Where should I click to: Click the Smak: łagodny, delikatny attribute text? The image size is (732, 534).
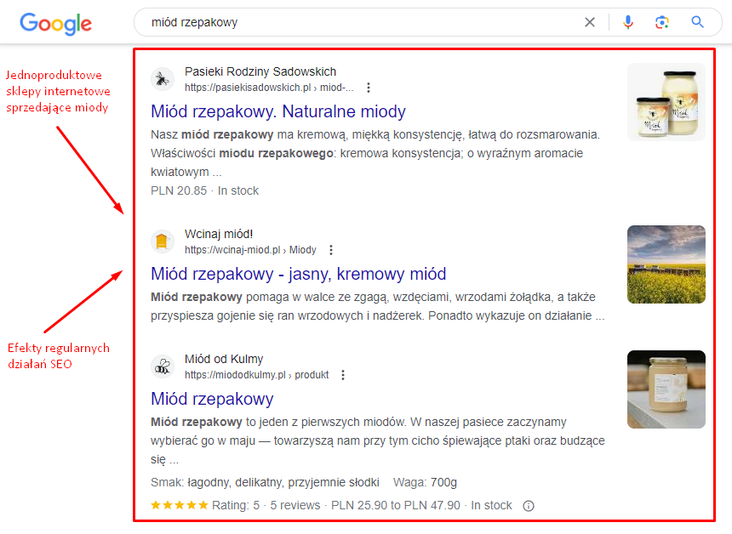click(x=265, y=482)
